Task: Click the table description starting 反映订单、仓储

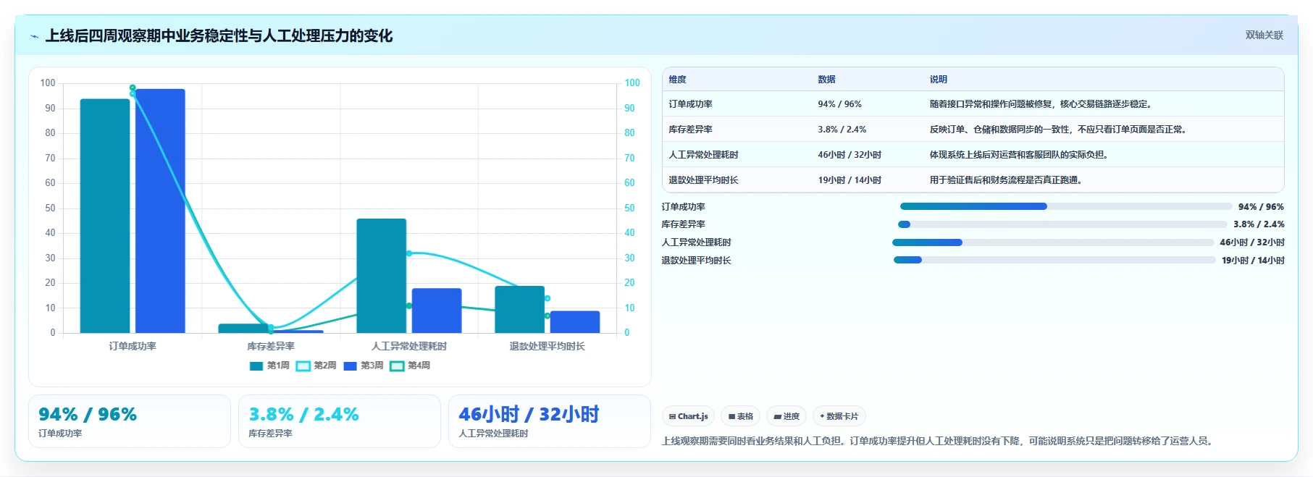Action: click(x=1060, y=130)
